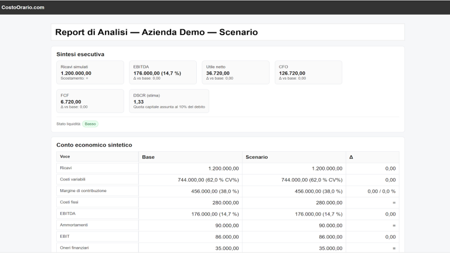The height and width of the screenshot is (253, 450).
Task: Click the Base column header
Action: click(148, 157)
